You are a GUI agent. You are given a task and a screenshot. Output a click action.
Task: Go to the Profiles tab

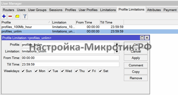(70, 10)
